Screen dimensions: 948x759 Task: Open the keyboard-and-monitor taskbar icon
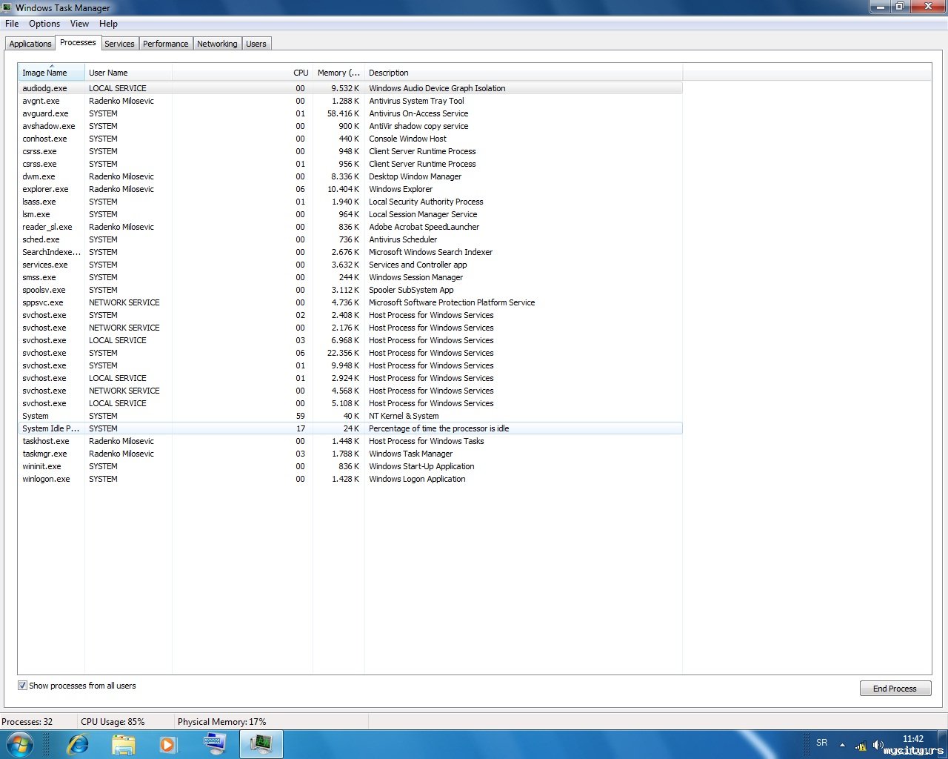coord(215,744)
